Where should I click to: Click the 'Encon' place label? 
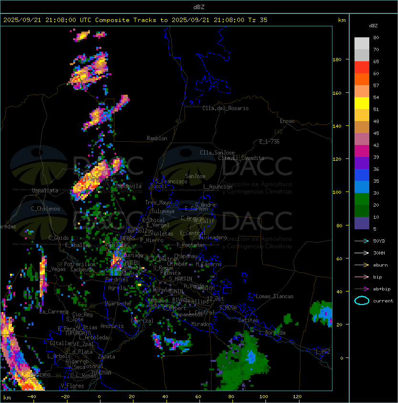click(x=287, y=121)
